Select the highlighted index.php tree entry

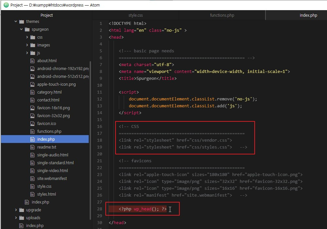45,139
